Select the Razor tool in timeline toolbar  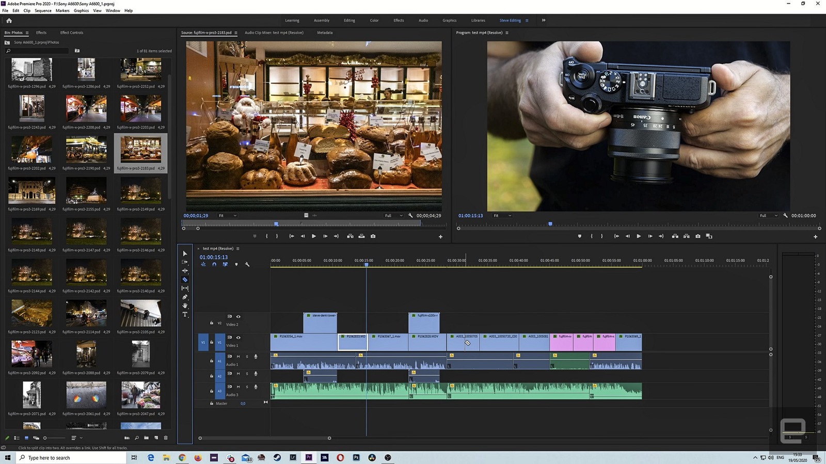coord(185,280)
